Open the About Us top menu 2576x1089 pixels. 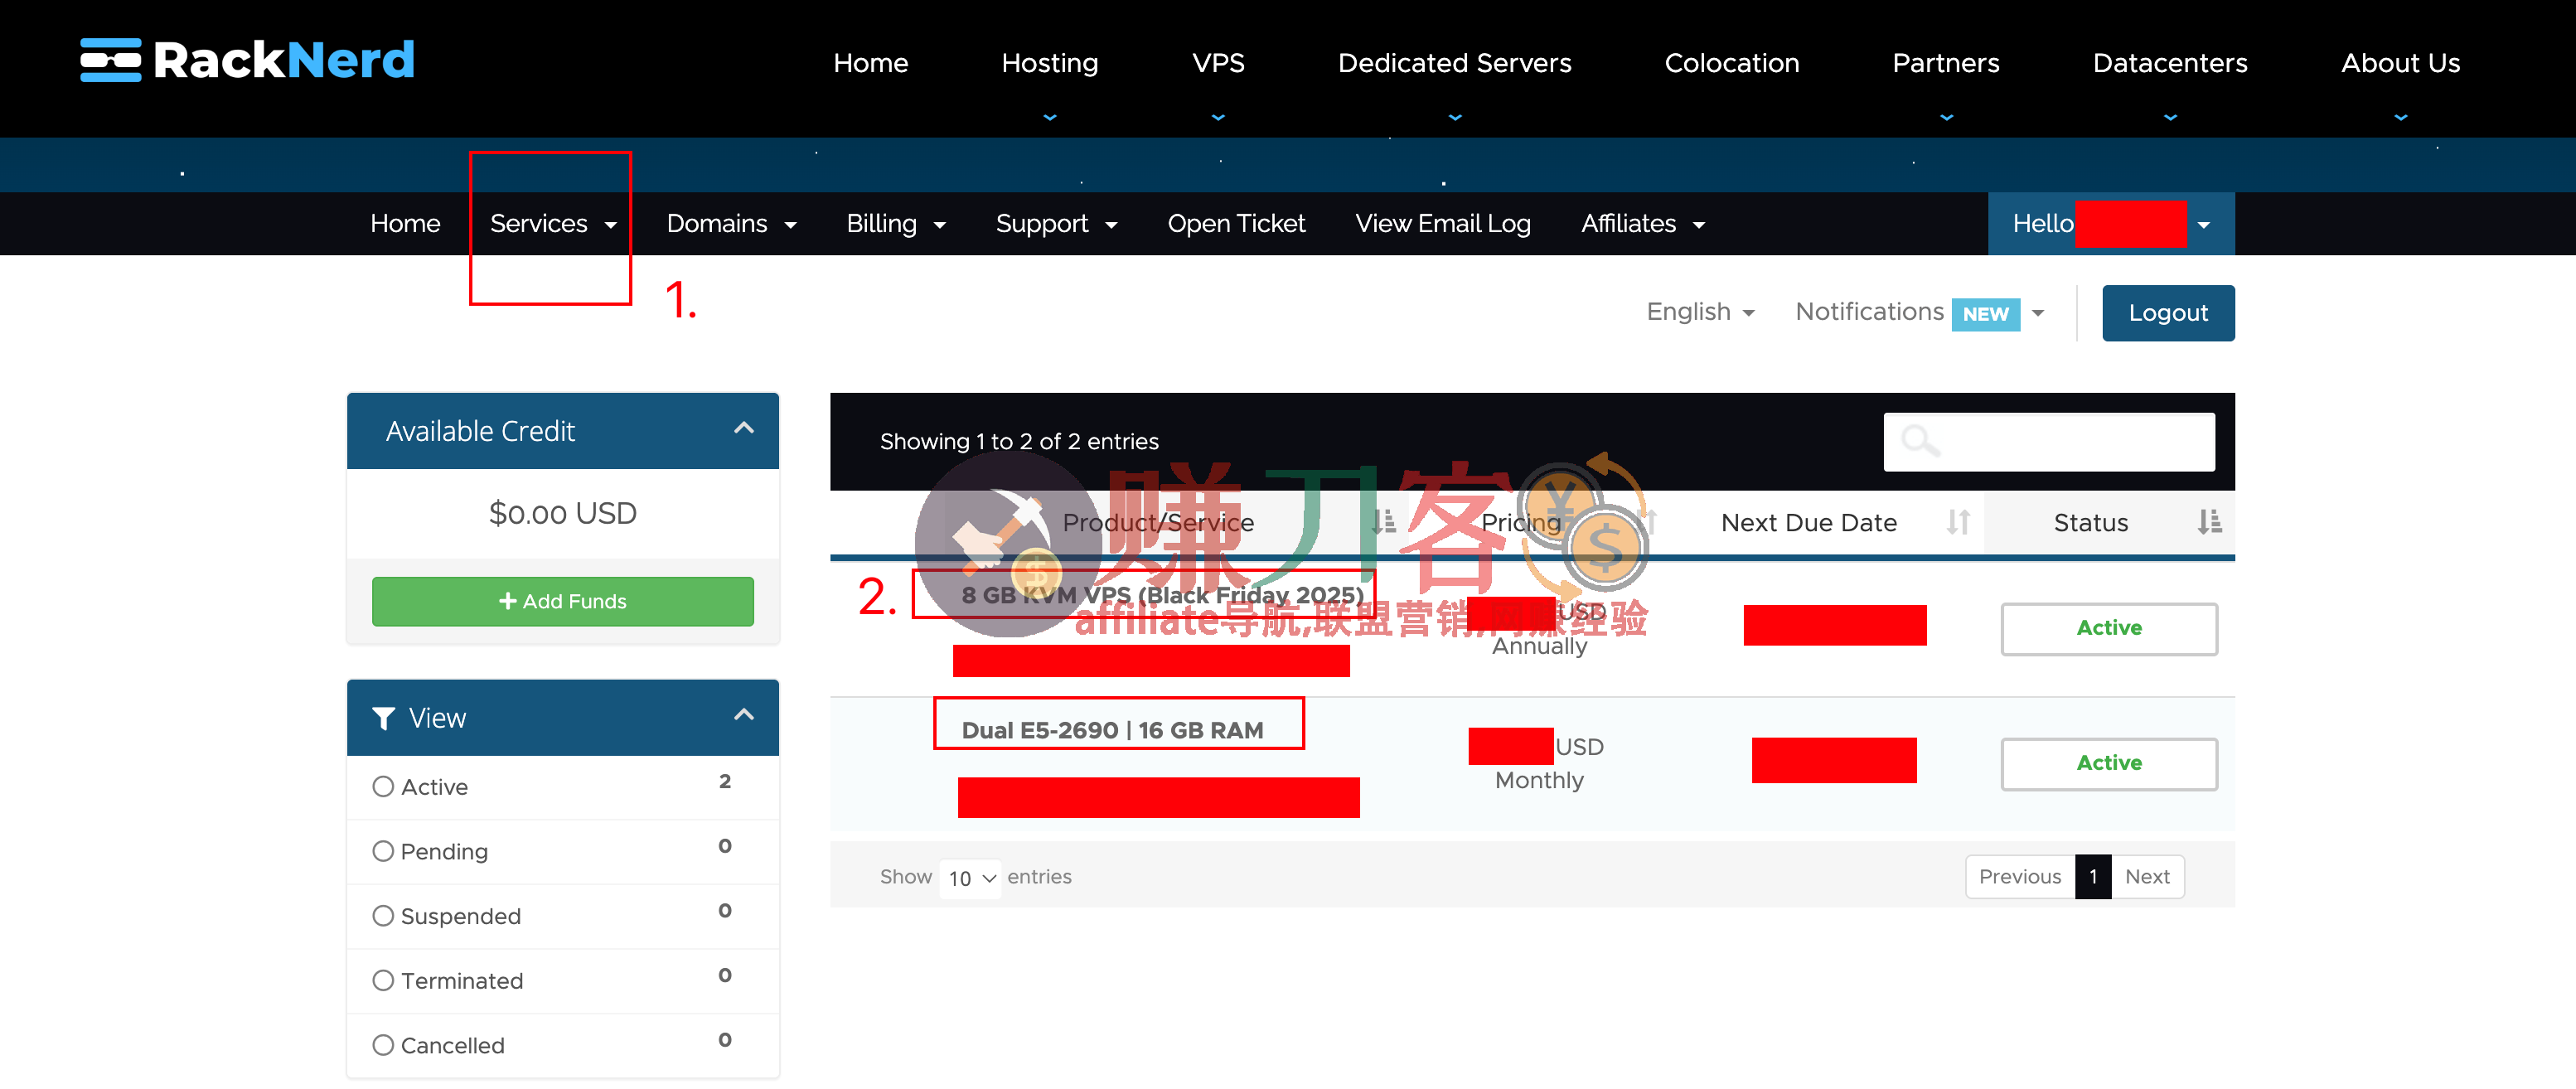(x=2400, y=63)
